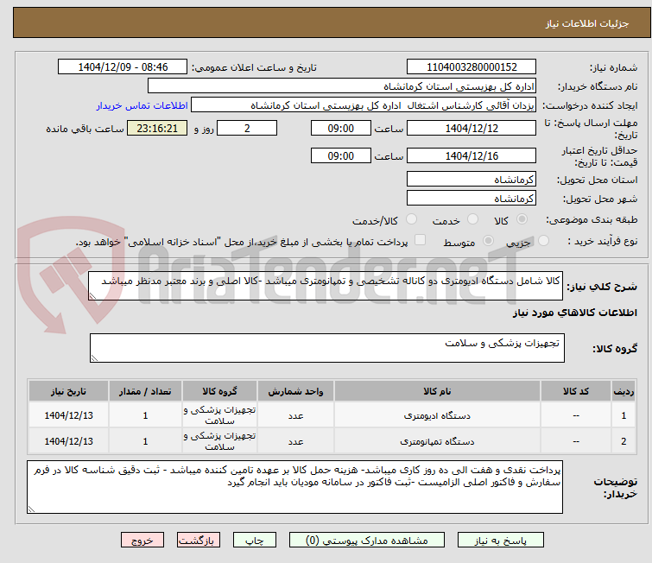Viewport: 652px width, 563px height.
Task: Click the 'نام کالا' column header
Action: (x=437, y=391)
